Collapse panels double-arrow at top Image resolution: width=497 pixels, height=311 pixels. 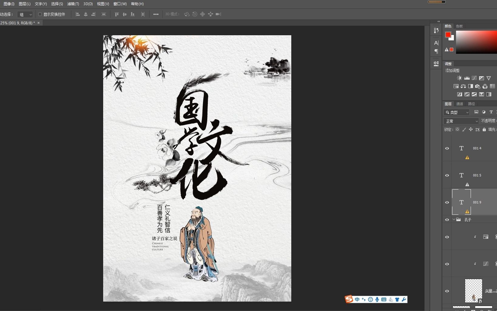tap(438, 21)
